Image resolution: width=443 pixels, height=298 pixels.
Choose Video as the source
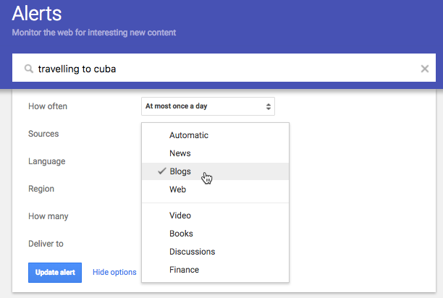click(x=215, y=216)
